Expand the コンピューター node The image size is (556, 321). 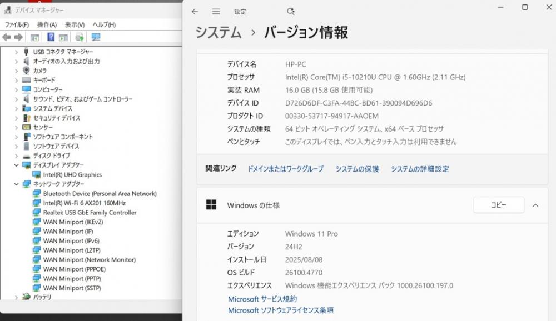(x=16, y=89)
